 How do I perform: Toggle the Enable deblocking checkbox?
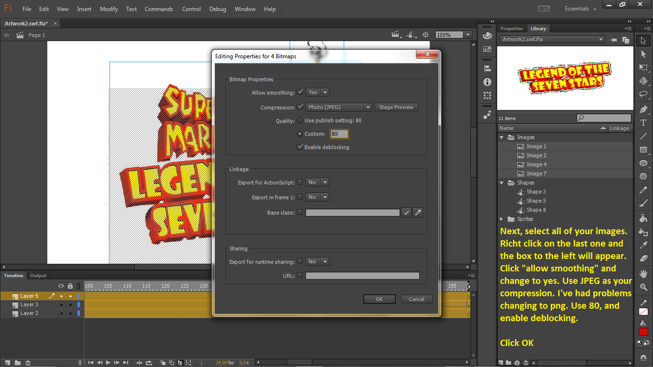point(300,147)
